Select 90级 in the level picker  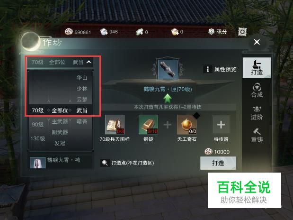click(x=37, y=125)
